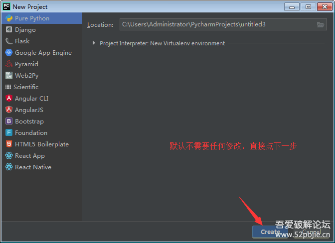Click the Django dj icon
The width and height of the screenshot is (335, 243).
[9, 29]
